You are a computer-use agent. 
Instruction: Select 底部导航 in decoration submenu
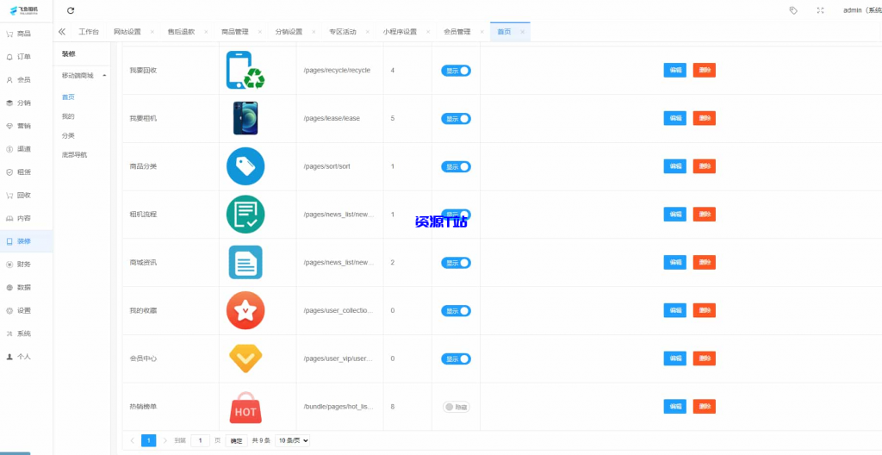tap(75, 155)
